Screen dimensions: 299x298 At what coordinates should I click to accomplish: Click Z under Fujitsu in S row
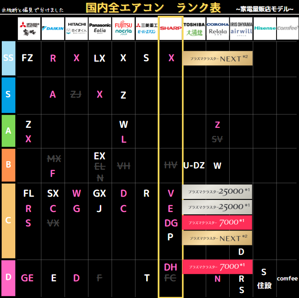[x=123, y=95]
